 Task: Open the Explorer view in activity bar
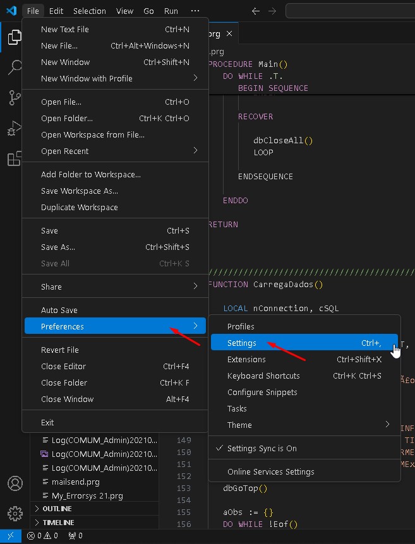pos(14,38)
